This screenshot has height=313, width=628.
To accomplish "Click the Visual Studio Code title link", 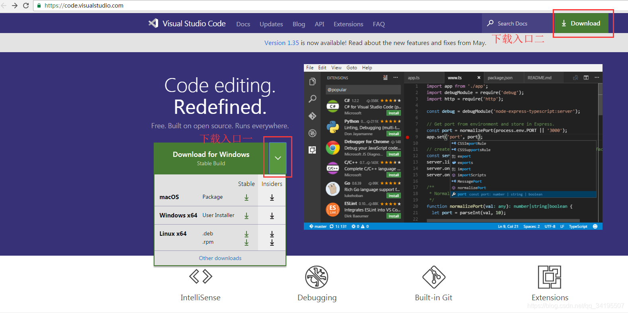I will coord(194,23).
